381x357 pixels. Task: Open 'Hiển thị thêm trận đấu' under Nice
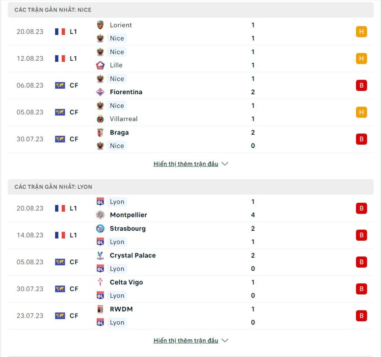[x=186, y=164]
